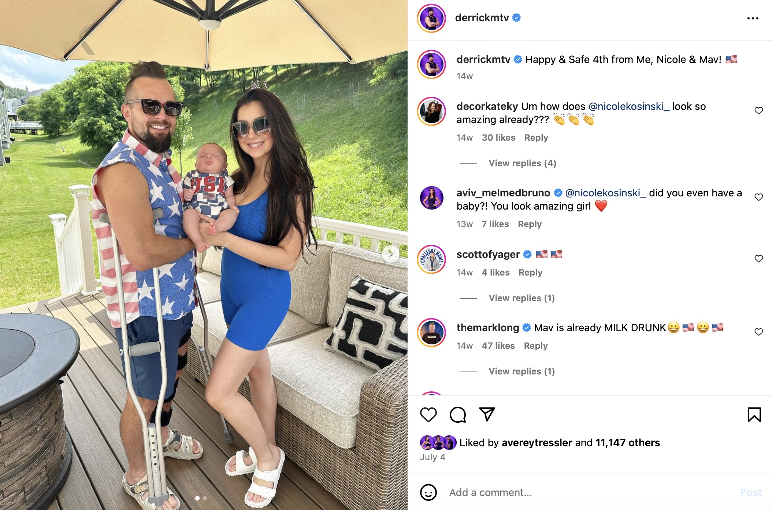This screenshot has width=772, height=510.
Task: Like aviv_melmedbruno's comment
Action: (x=758, y=197)
